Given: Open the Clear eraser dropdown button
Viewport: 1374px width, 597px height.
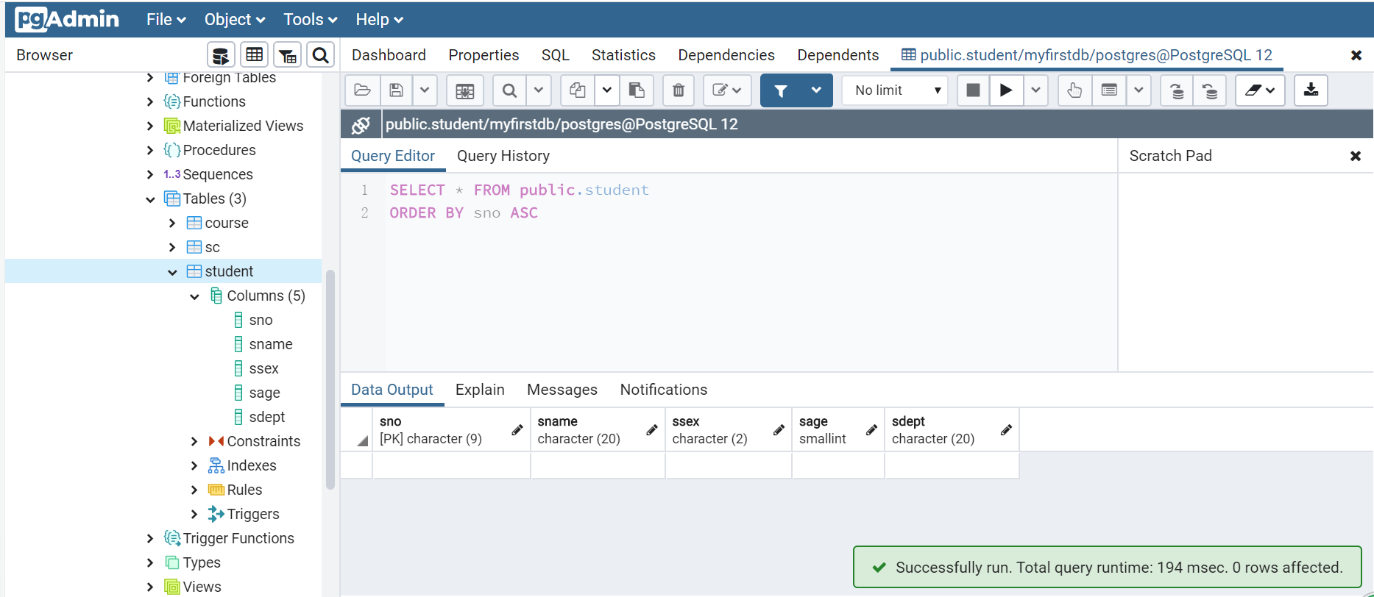Looking at the screenshot, I should [1260, 90].
